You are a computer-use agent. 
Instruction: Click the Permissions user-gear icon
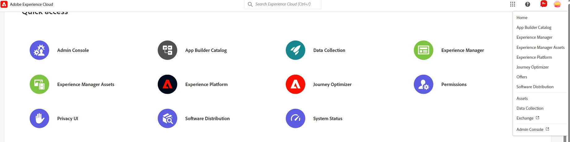click(x=423, y=84)
